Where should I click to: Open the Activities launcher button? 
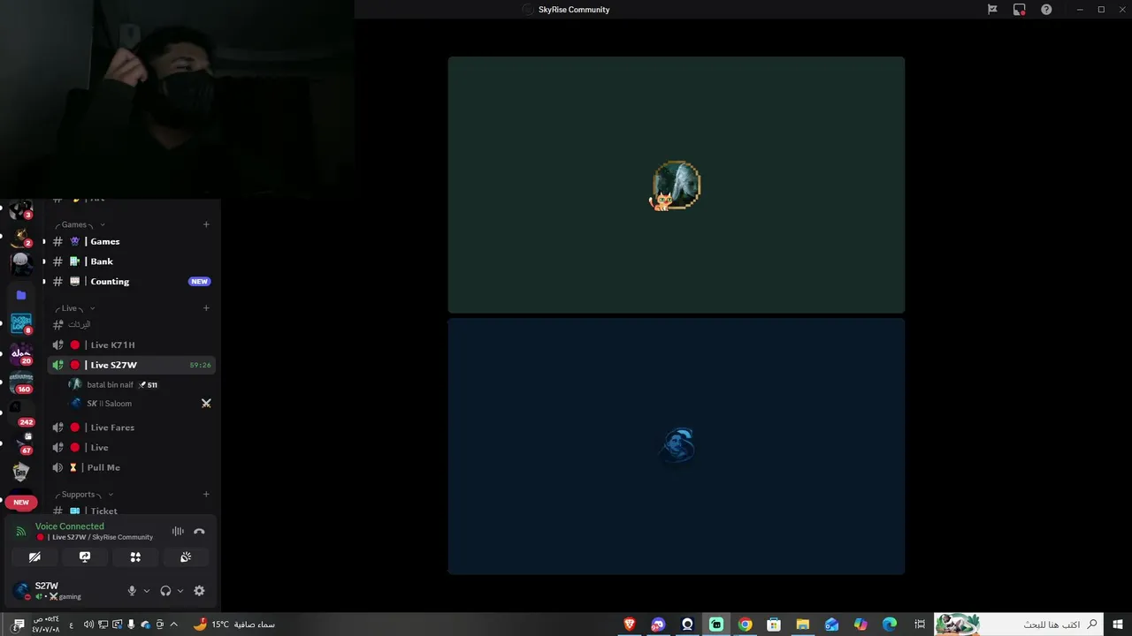pos(135,557)
